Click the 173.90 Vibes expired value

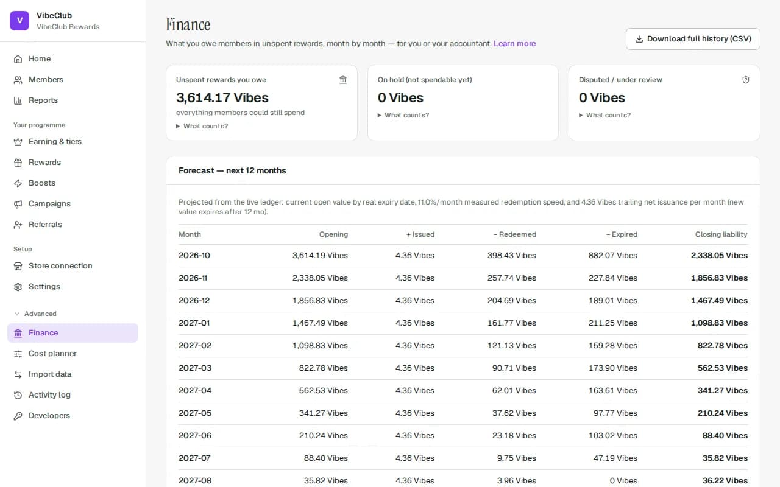(x=614, y=368)
